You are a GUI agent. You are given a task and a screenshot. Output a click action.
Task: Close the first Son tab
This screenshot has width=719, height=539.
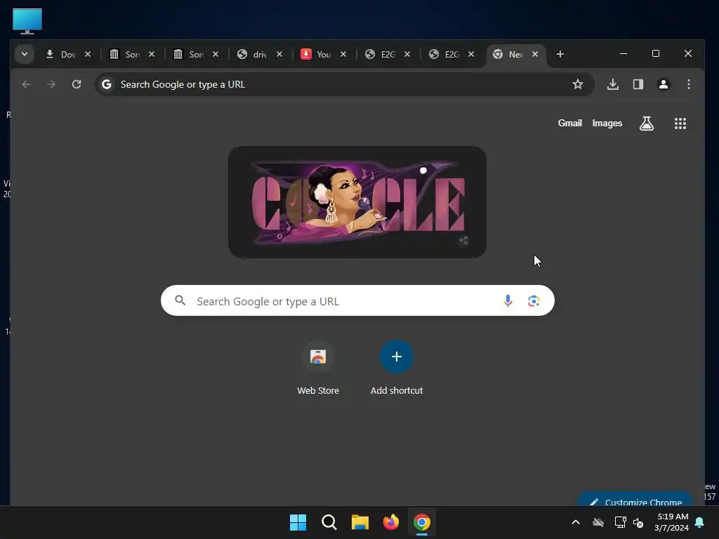point(152,54)
